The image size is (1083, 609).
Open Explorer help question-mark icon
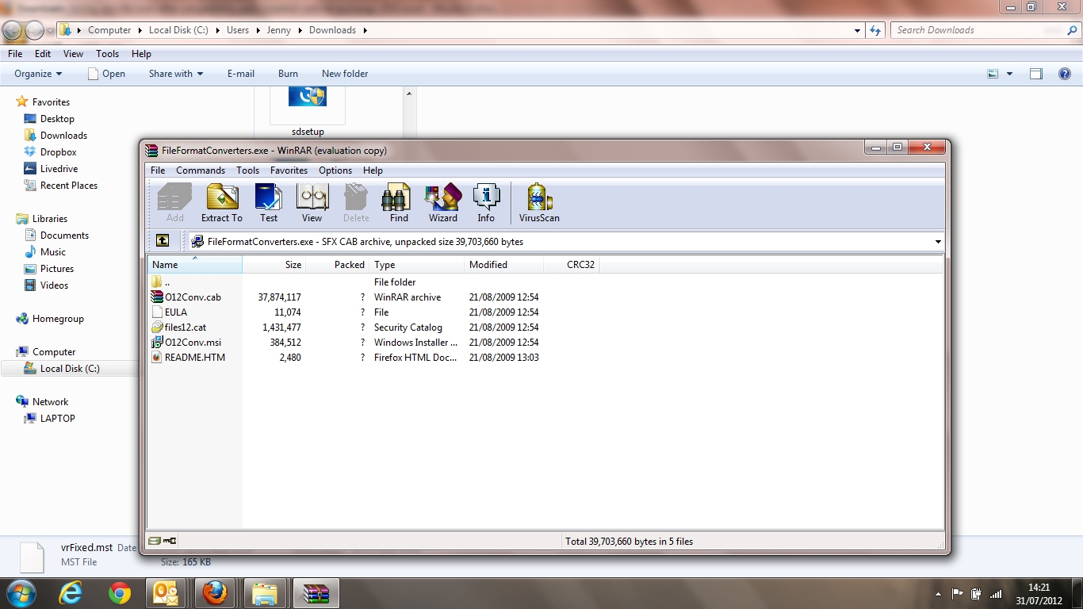[x=1065, y=74]
